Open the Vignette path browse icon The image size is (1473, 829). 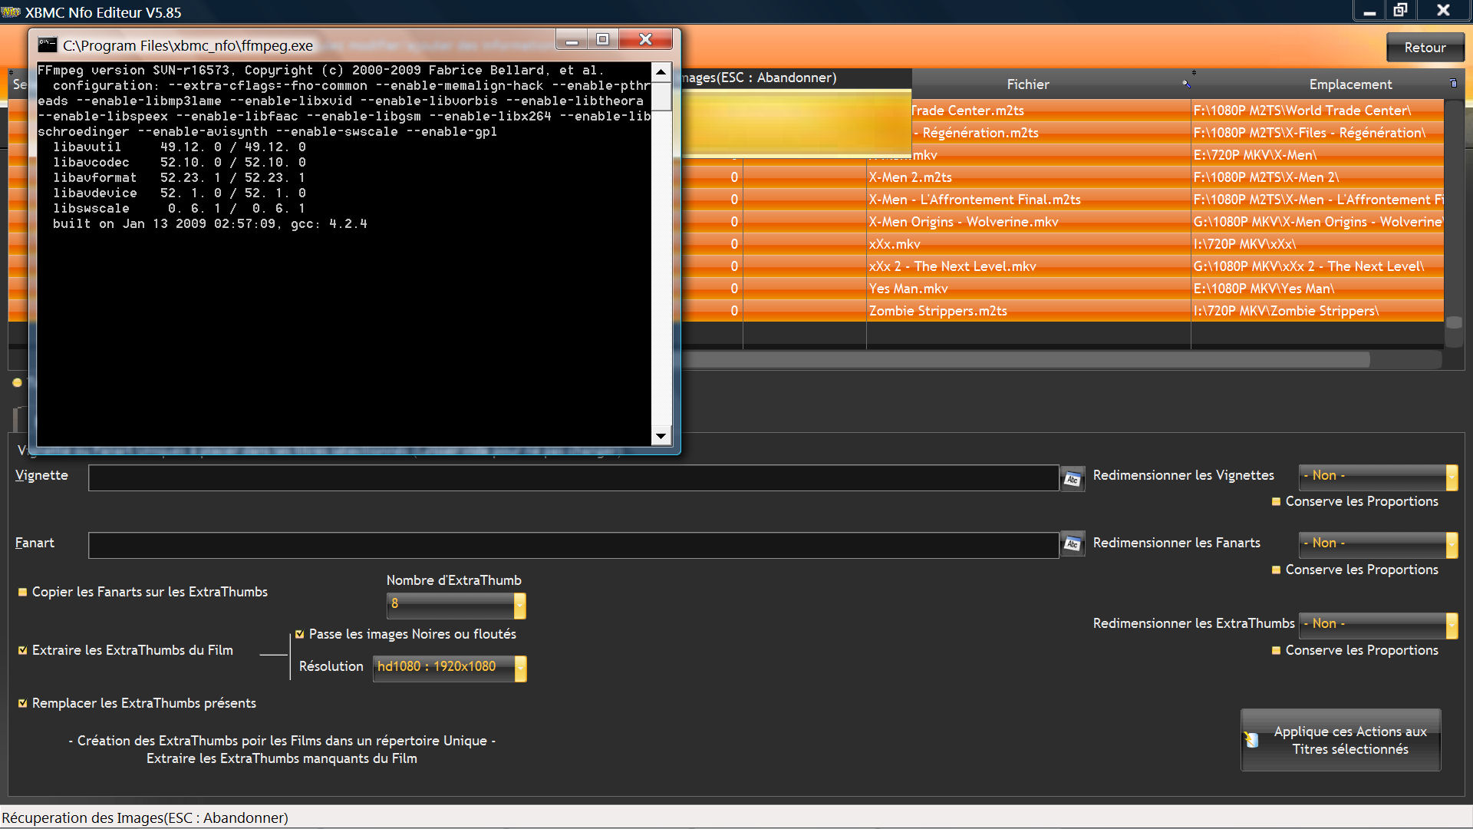coord(1072,479)
